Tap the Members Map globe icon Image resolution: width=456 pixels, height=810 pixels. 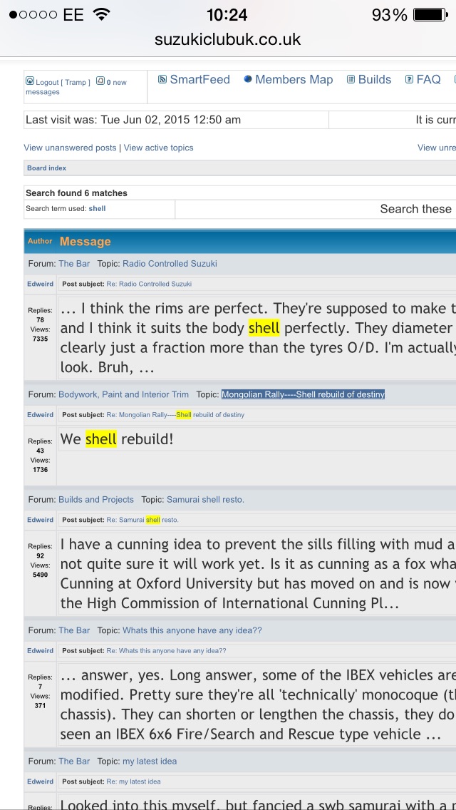pos(248,79)
